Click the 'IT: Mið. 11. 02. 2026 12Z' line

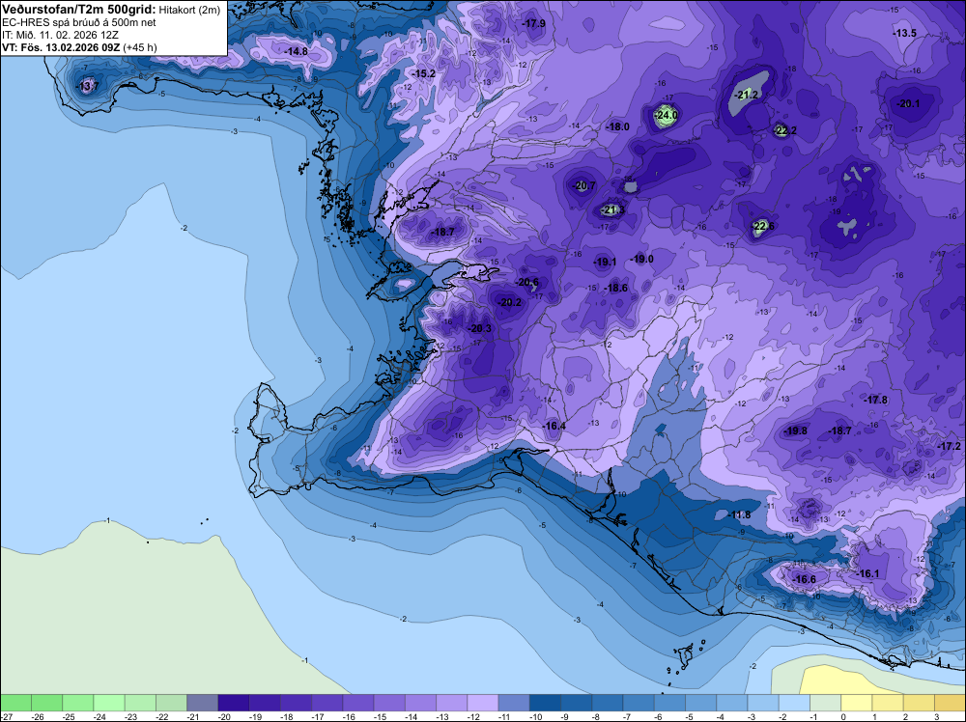[x=60, y=35]
